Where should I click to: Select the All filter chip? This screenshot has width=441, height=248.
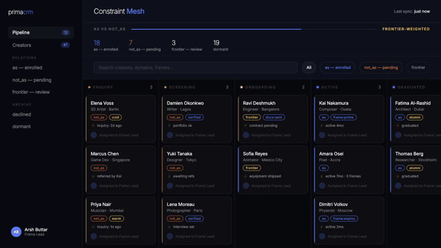309,68
